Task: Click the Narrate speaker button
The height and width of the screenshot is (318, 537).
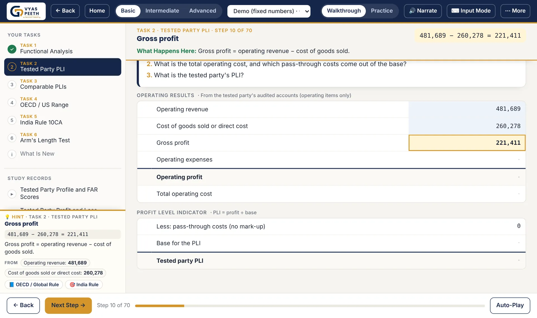Action: coord(423,11)
